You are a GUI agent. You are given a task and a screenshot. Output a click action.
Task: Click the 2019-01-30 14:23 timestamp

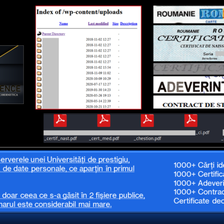(98, 90)
